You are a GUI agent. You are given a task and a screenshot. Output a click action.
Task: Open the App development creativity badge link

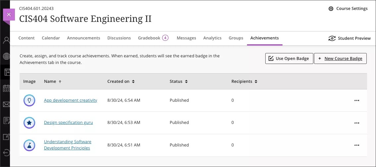[70, 100]
